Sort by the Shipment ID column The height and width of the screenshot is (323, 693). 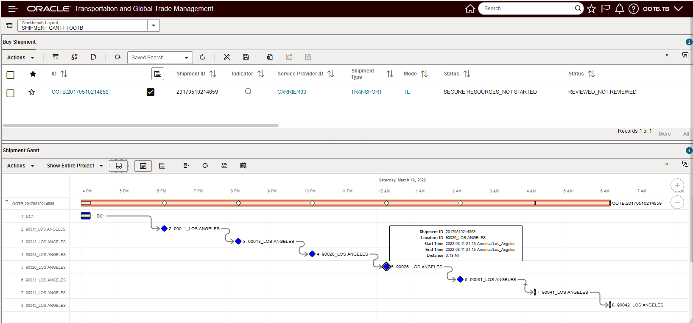click(x=213, y=74)
